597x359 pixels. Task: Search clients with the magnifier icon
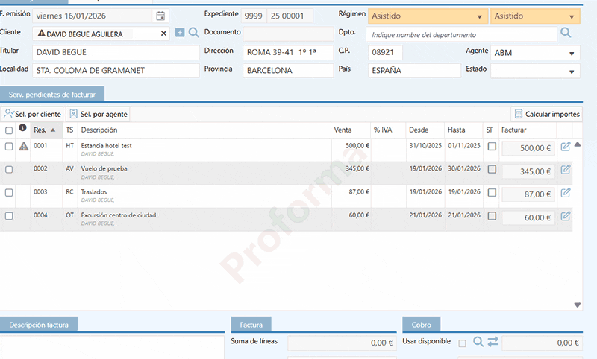pyautogui.click(x=194, y=33)
